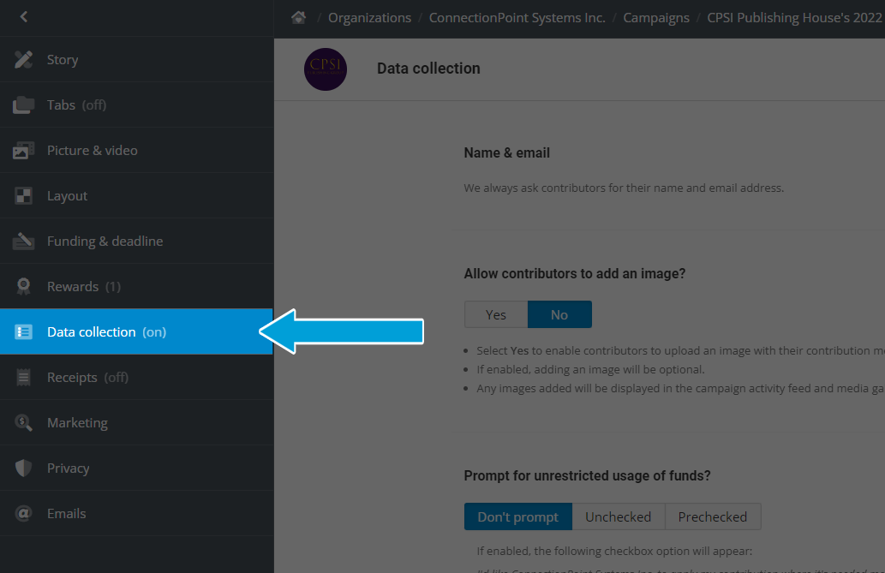Choose Yes for allowing contributor images

(x=495, y=314)
